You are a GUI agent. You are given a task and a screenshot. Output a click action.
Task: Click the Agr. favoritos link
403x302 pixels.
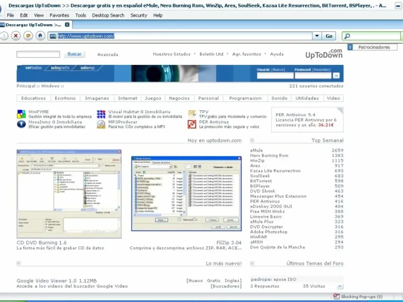click(246, 54)
